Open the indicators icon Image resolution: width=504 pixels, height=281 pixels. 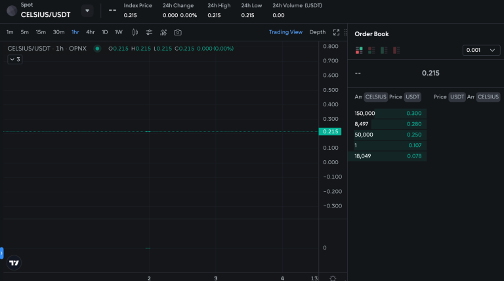coord(163,32)
